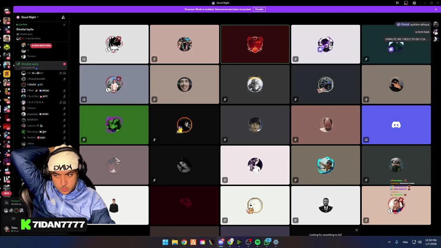Click the NEW badge in server sidebar
This screenshot has width=441, height=248.
7,193
